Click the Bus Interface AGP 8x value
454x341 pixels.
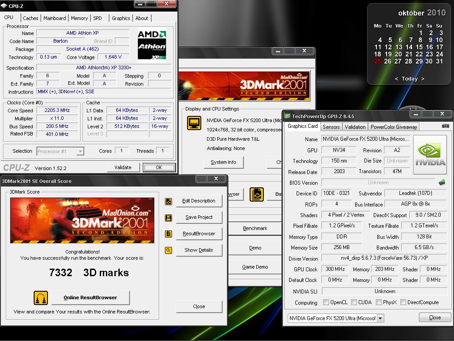(x=415, y=204)
